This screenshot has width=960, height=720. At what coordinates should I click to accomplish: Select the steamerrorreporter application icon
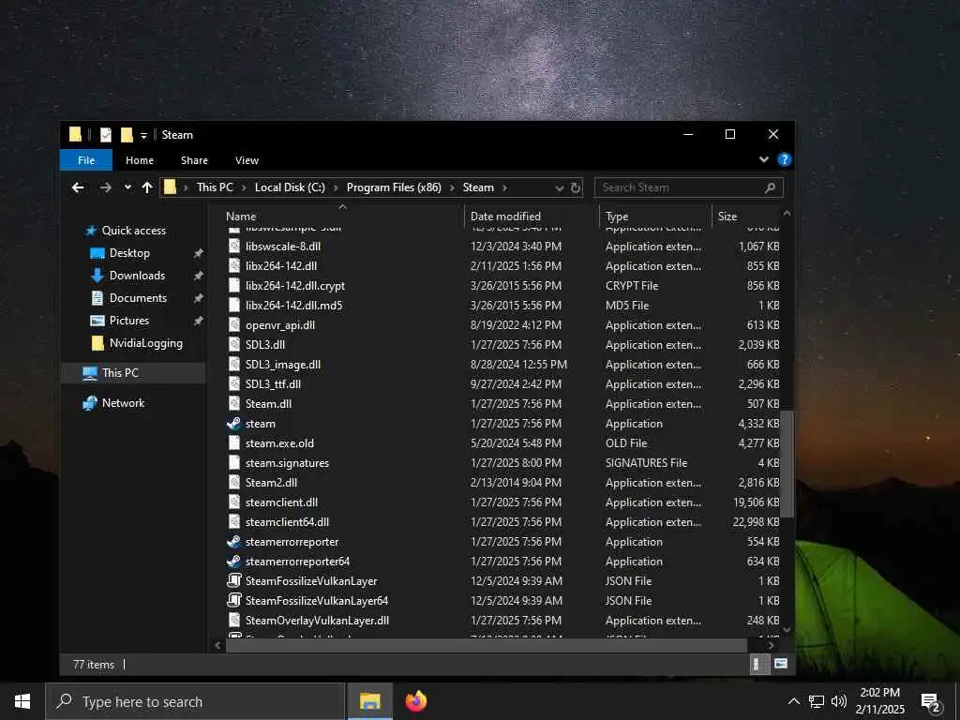233,542
